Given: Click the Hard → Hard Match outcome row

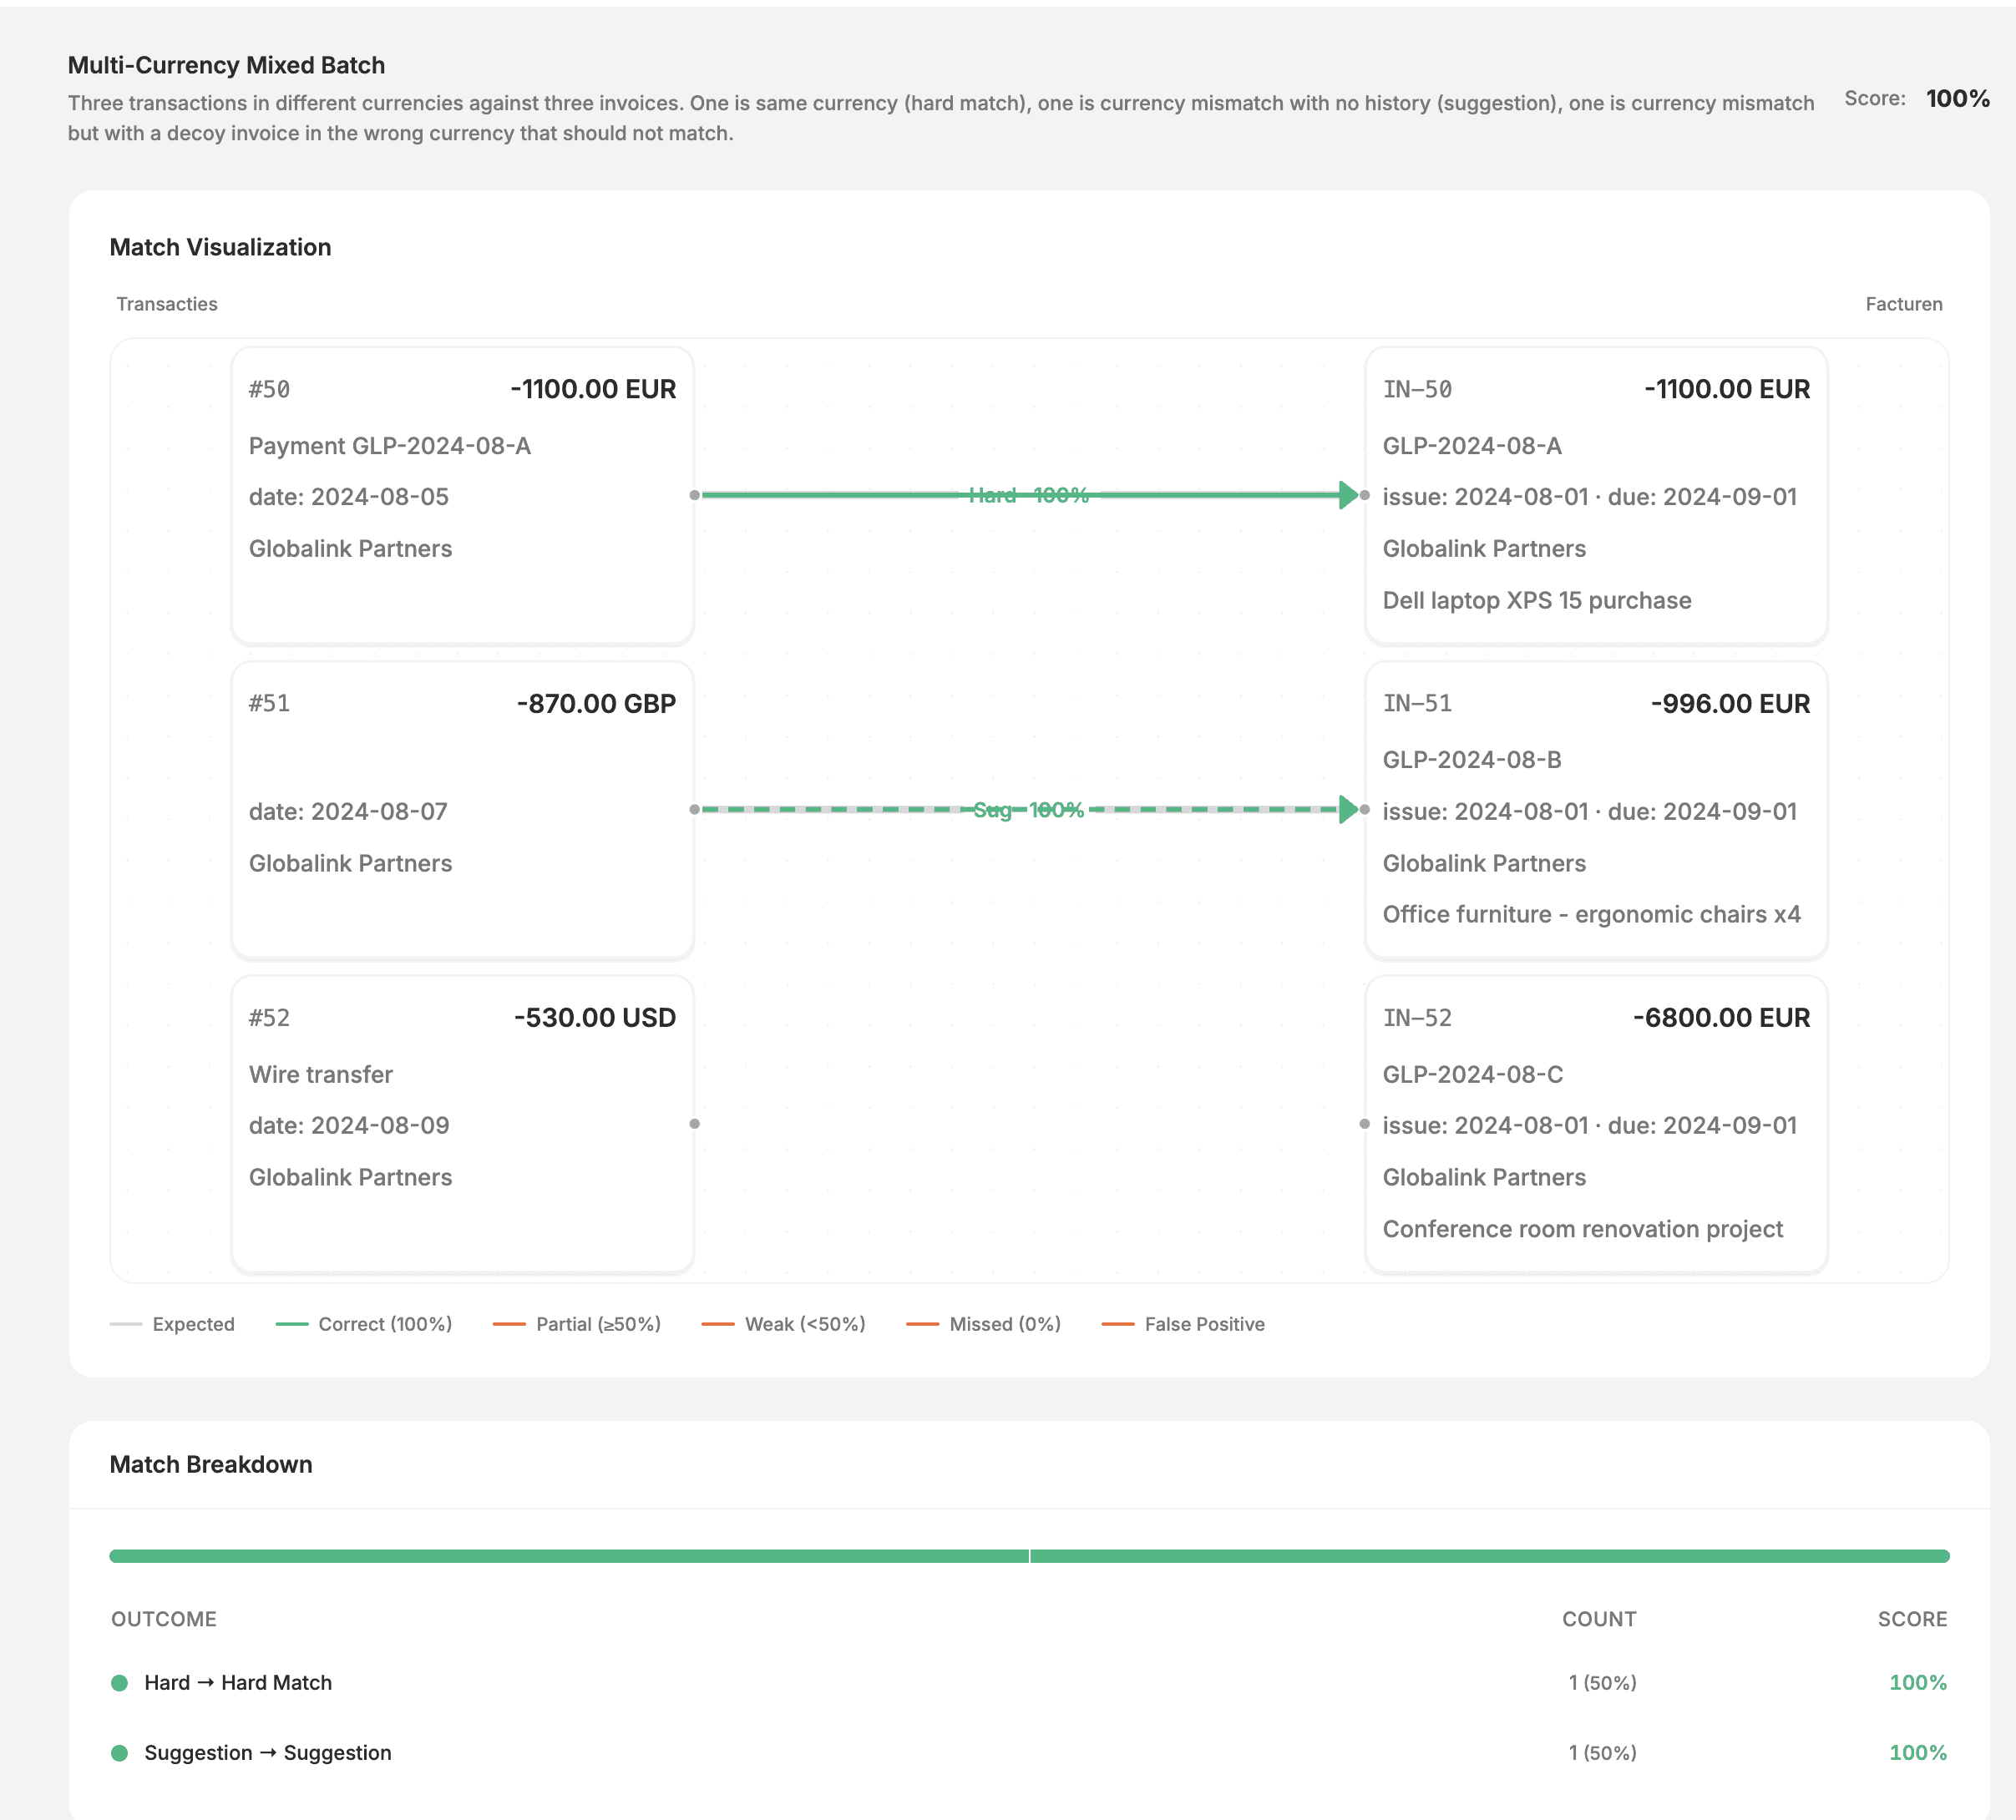Looking at the screenshot, I should (238, 1682).
